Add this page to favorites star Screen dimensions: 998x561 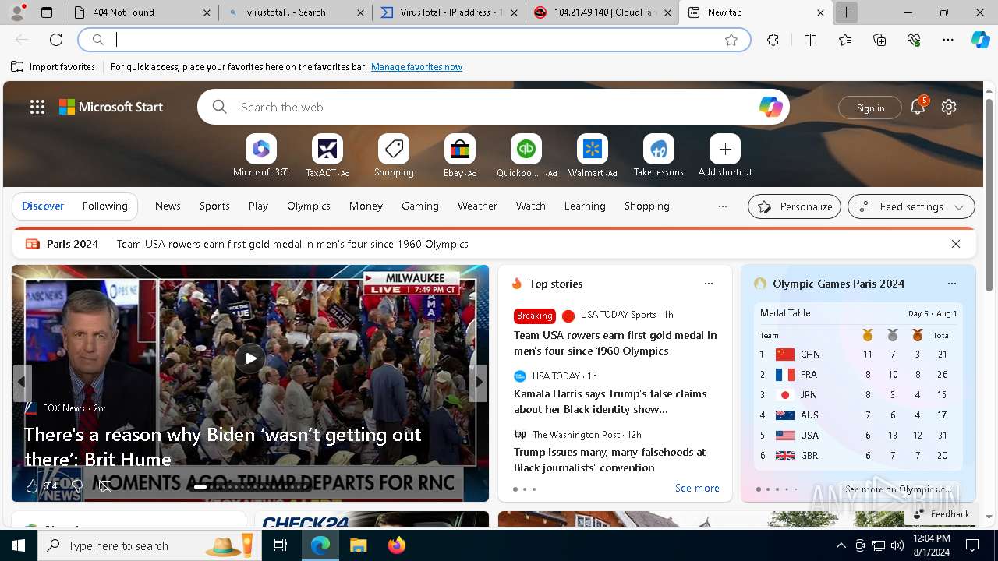point(731,40)
